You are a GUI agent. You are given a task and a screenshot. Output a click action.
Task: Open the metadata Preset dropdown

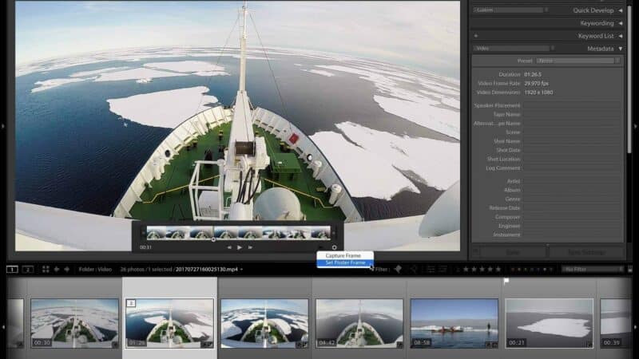(578, 61)
